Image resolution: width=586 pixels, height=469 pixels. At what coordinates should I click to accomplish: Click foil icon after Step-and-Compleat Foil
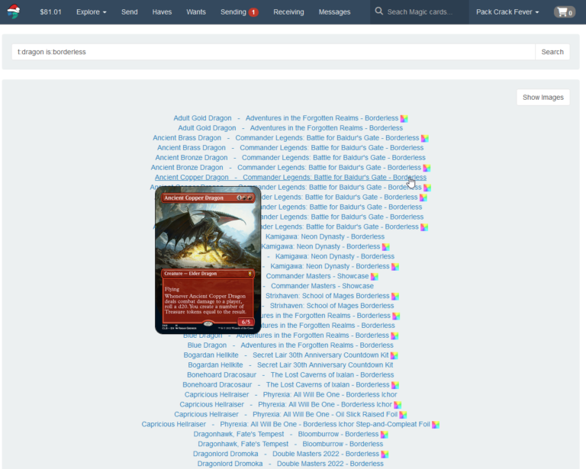click(436, 425)
